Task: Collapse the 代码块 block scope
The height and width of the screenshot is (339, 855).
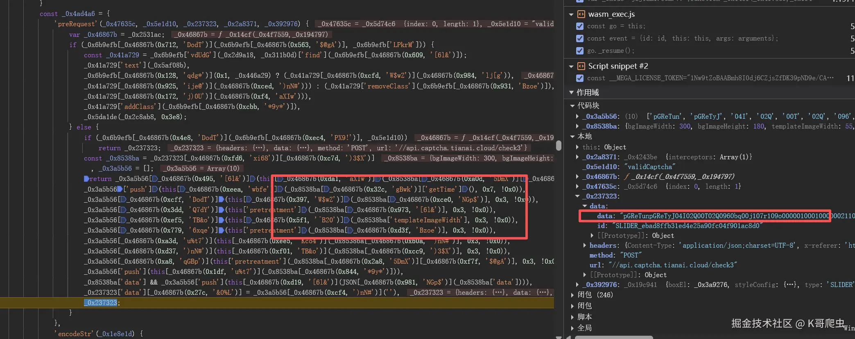Action: [x=572, y=106]
